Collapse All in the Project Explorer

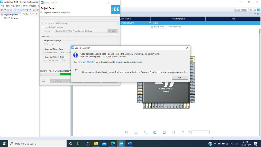pos(24,14)
